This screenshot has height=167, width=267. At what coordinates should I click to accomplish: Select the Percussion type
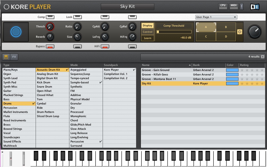point(19,108)
